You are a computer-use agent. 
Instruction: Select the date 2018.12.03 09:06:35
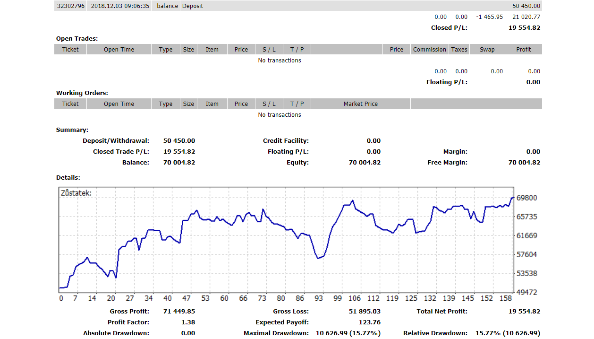pos(119,6)
